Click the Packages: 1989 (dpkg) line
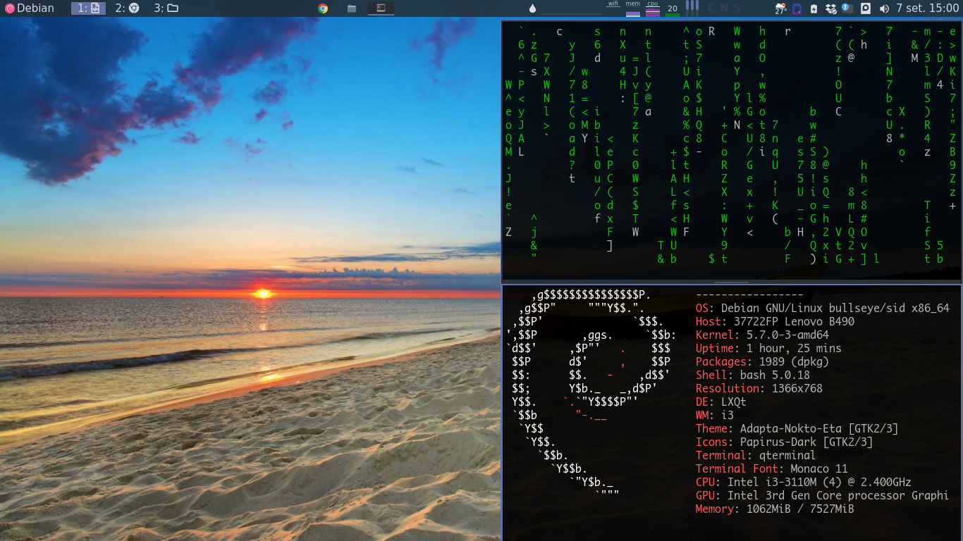This screenshot has width=963, height=541. (762, 361)
